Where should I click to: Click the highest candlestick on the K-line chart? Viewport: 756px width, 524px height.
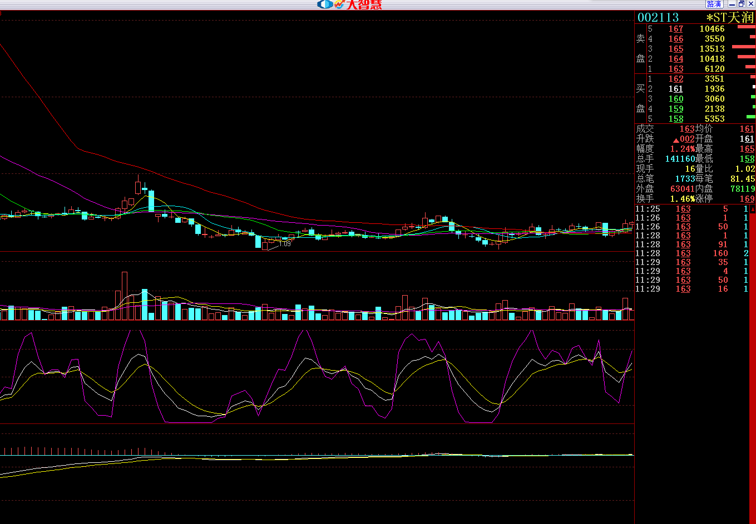[138, 185]
